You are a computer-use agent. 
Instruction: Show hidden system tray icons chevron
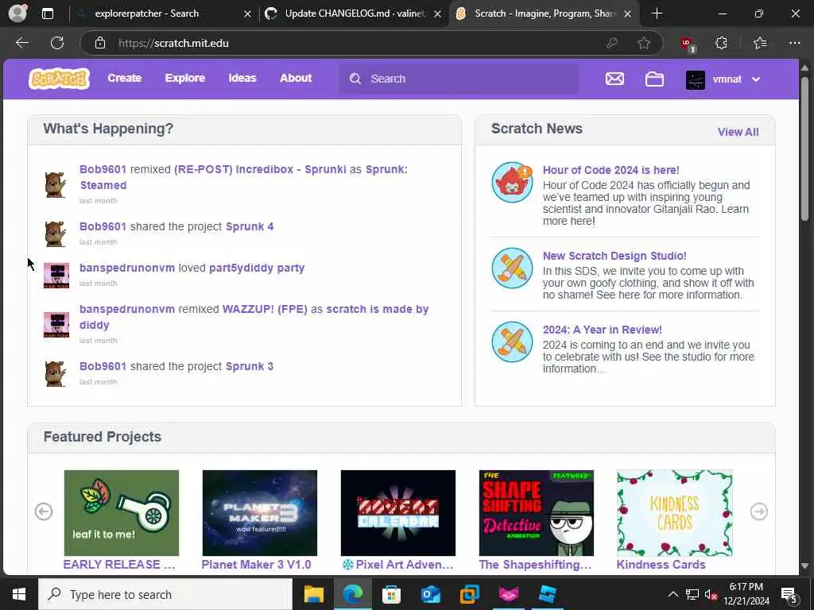click(673, 594)
